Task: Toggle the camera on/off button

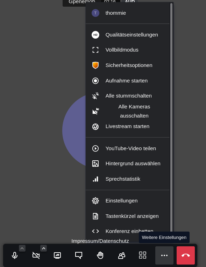Action: [x=36, y=255]
